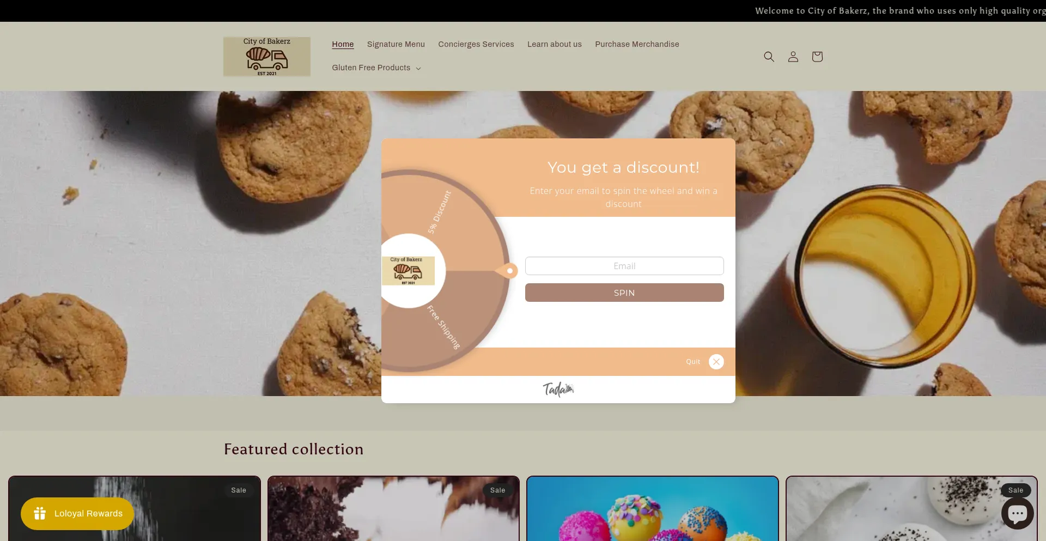Select the colorful cake pops product thumbnail
The width and height of the screenshot is (1046, 541).
click(653, 509)
